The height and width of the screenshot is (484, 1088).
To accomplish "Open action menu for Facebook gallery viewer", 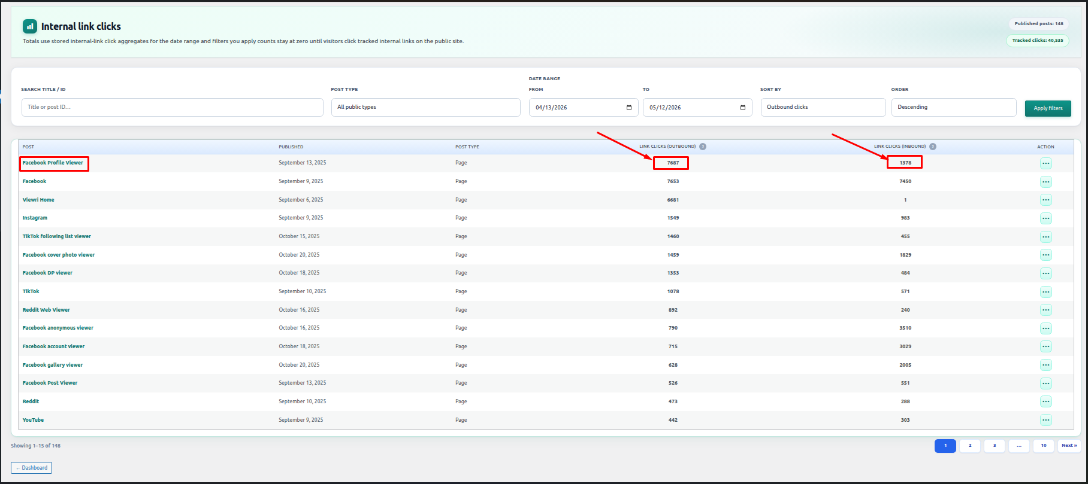I will [1045, 365].
